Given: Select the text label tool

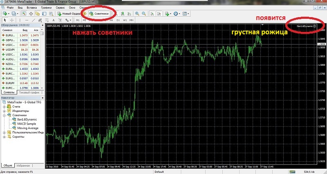Looking at the screenshot, I should (x=60, y=20).
